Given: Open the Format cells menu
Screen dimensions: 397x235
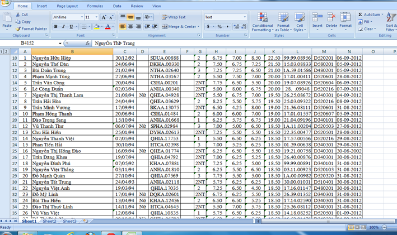Looking at the screenshot, I should pos(345,21).
